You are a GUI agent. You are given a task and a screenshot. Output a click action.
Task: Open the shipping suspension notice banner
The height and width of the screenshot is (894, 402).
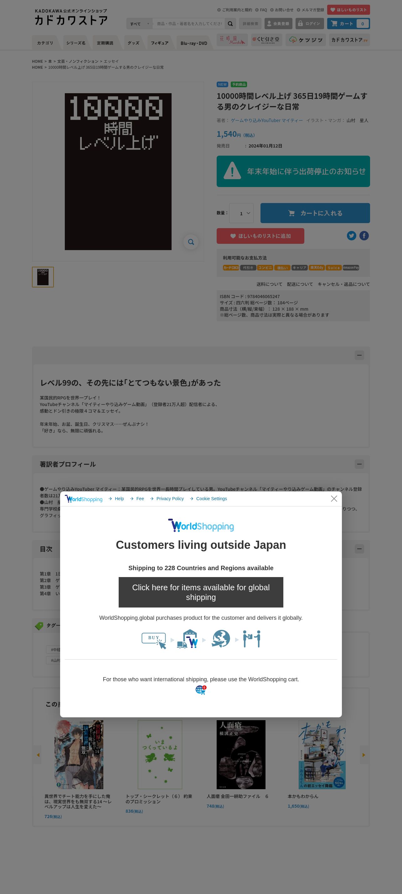pyautogui.click(x=293, y=171)
